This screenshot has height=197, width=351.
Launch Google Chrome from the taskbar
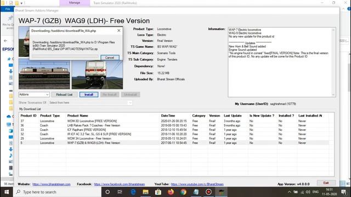click(x=183, y=192)
